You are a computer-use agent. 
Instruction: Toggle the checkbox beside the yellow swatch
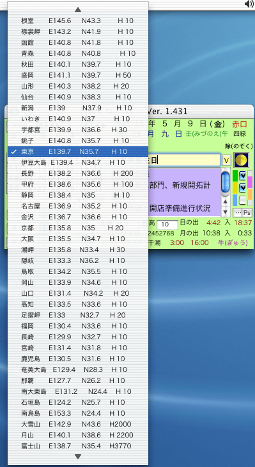(x=242, y=187)
